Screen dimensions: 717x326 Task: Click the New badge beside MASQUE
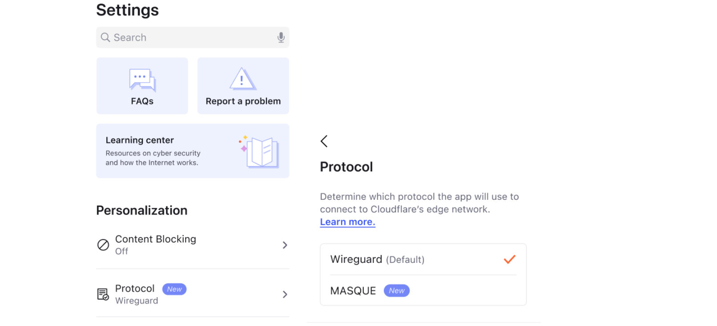pyautogui.click(x=397, y=290)
